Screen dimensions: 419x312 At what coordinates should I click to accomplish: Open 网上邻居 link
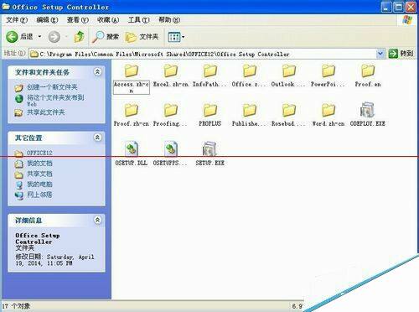tap(39, 195)
